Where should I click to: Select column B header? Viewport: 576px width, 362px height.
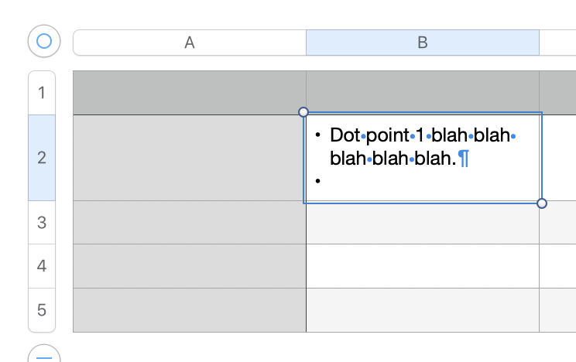pyautogui.click(x=423, y=43)
